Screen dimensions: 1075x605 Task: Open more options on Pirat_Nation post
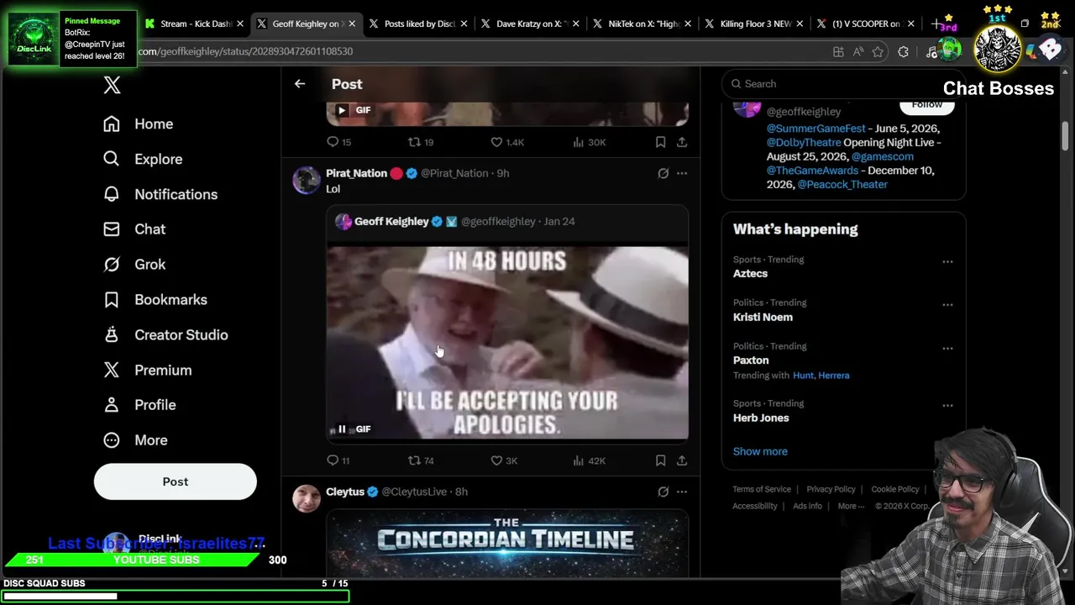(682, 173)
